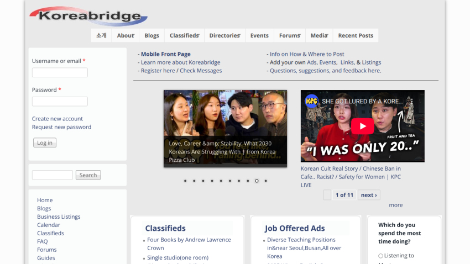Click the 1 of 11 pager label
The width and height of the screenshot is (470, 264).
click(x=344, y=195)
